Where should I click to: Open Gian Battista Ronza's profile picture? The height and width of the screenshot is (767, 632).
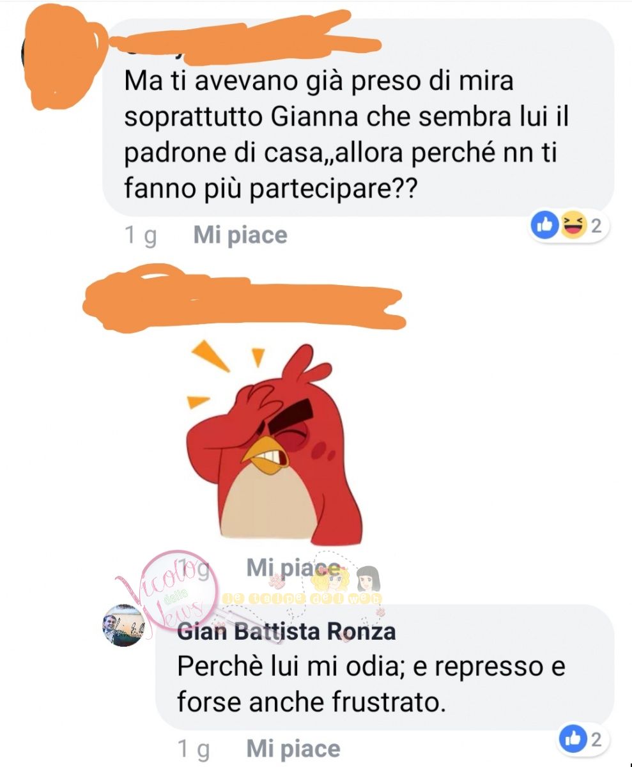(123, 625)
